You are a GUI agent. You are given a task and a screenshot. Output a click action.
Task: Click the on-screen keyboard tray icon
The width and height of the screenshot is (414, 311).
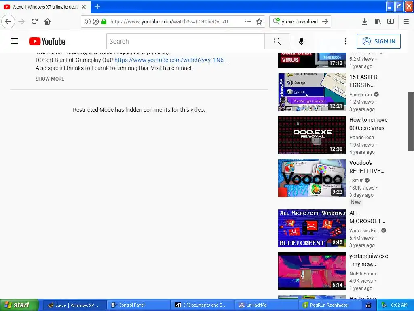click(369, 305)
